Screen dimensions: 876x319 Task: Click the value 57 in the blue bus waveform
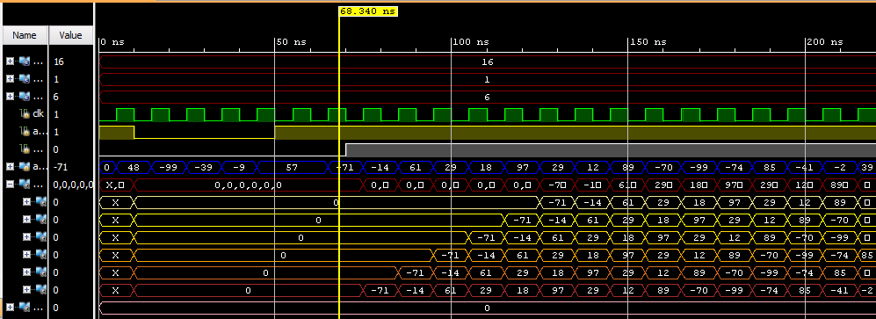pyautogui.click(x=293, y=167)
